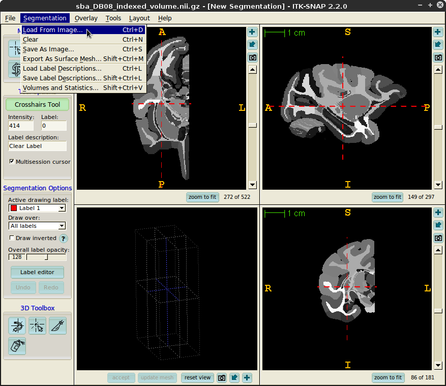
Task: Click the arrow icon in the coronal view panel
Action: pos(438,225)
